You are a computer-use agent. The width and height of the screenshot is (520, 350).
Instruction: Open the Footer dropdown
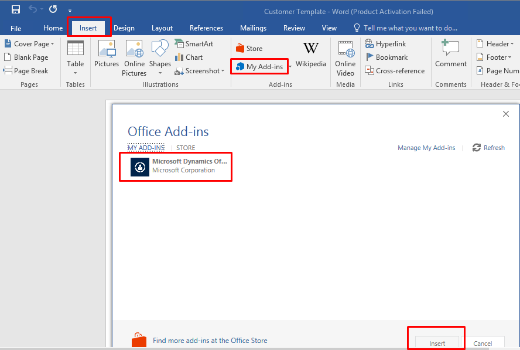[494, 57]
